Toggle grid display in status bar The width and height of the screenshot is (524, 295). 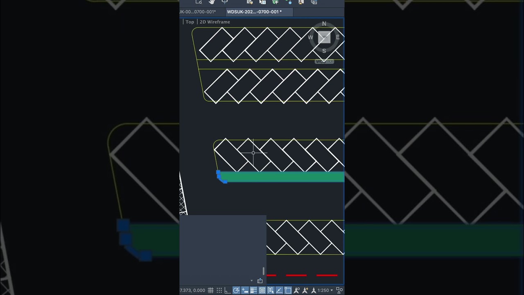coord(210,290)
